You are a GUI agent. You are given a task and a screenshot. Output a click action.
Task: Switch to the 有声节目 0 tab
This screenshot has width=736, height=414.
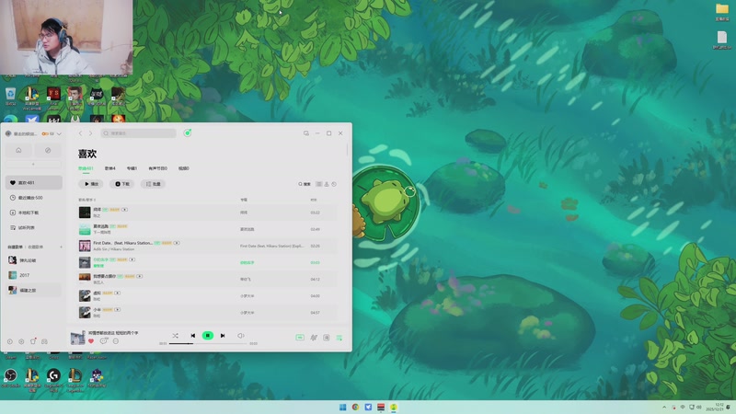(157, 168)
